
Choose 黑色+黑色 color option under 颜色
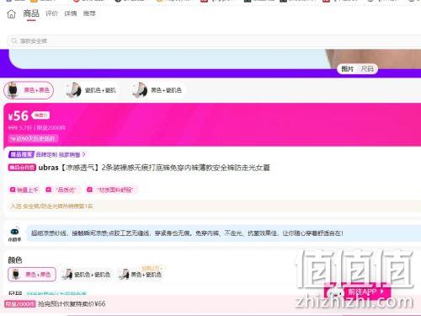click(x=32, y=275)
